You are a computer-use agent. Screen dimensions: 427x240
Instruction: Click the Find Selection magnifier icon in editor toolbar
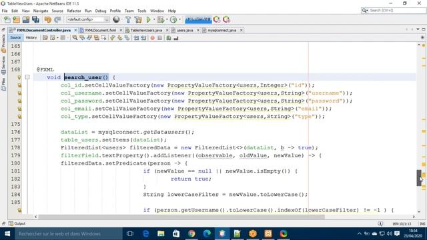click(75, 38)
